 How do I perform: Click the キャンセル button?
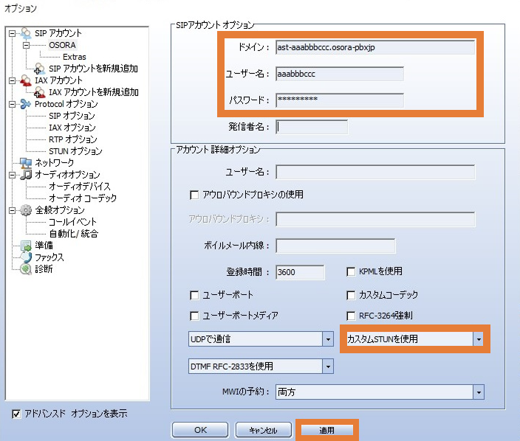click(x=263, y=430)
